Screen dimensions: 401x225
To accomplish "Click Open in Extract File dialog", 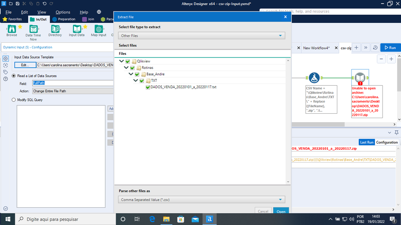I will 281,211.
